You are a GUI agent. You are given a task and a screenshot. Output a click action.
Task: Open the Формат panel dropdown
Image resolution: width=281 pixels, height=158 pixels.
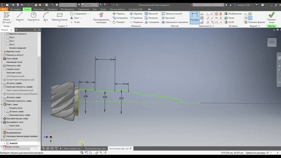click(x=255, y=26)
